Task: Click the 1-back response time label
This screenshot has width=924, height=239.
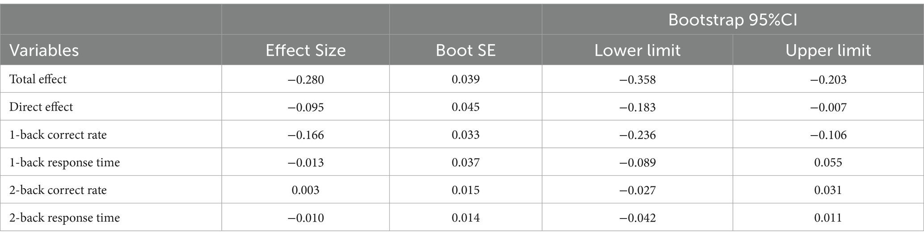Action: click(65, 162)
